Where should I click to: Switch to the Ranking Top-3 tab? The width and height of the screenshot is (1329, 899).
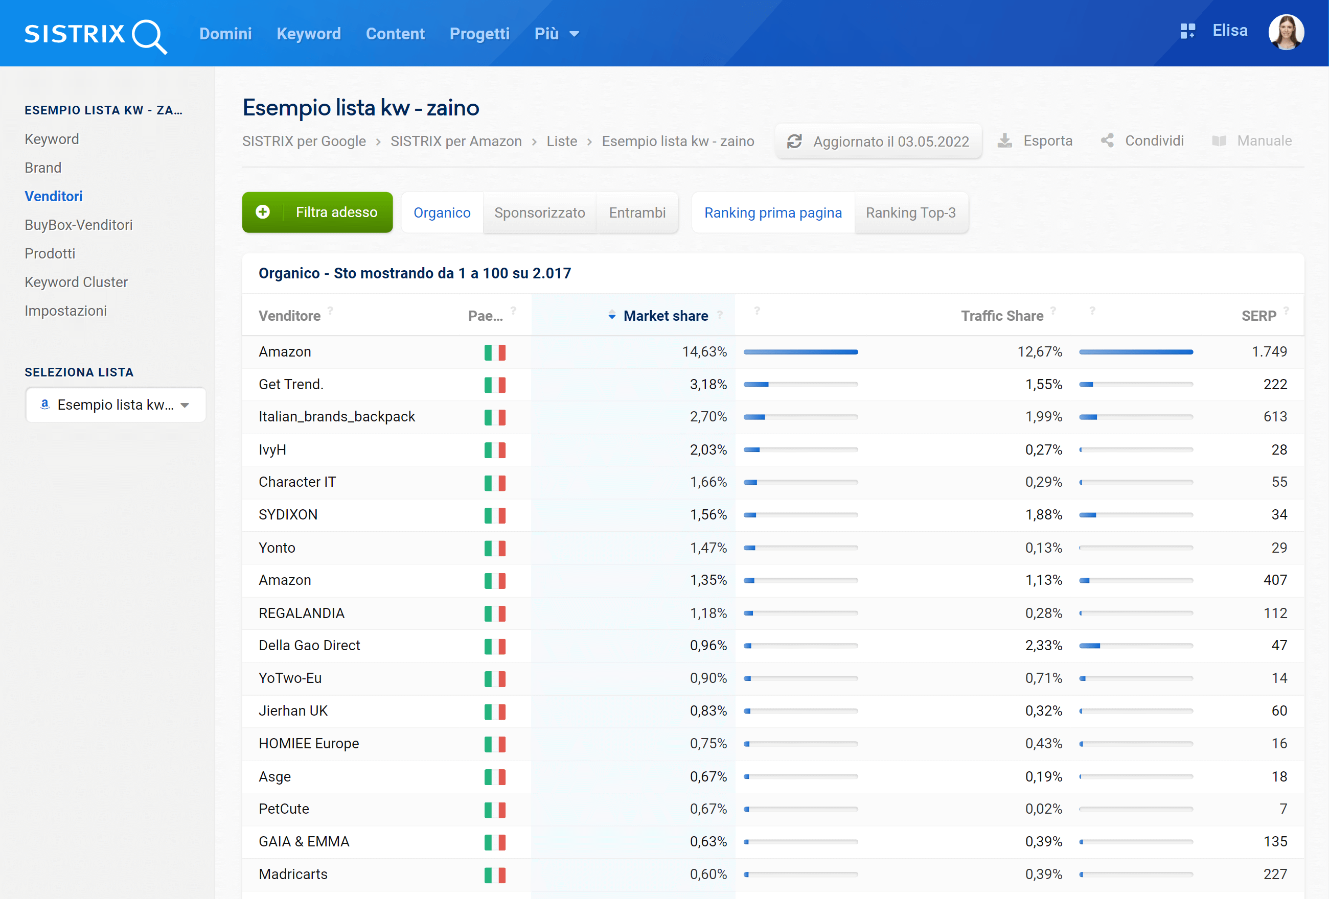click(911, 212)
